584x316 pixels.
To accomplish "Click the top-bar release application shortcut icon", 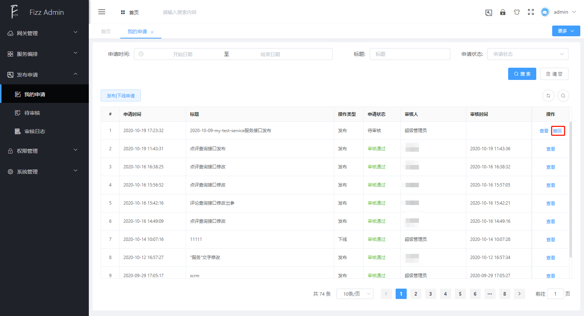I will pyautogui.click(x=489, y=12).
